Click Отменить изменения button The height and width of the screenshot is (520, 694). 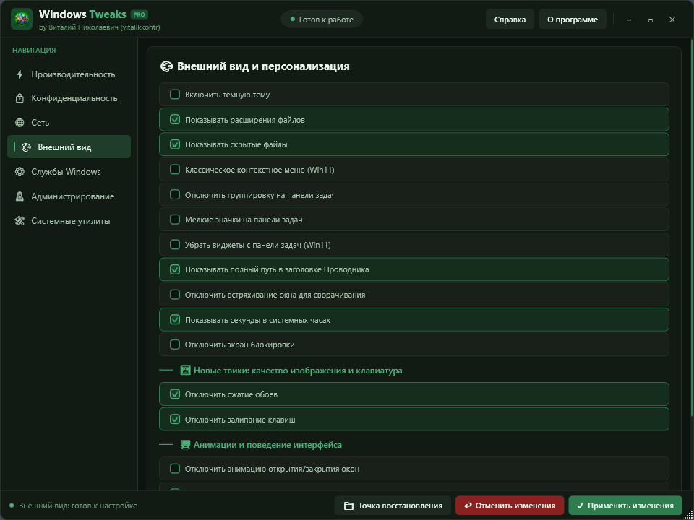coord(510,506)
